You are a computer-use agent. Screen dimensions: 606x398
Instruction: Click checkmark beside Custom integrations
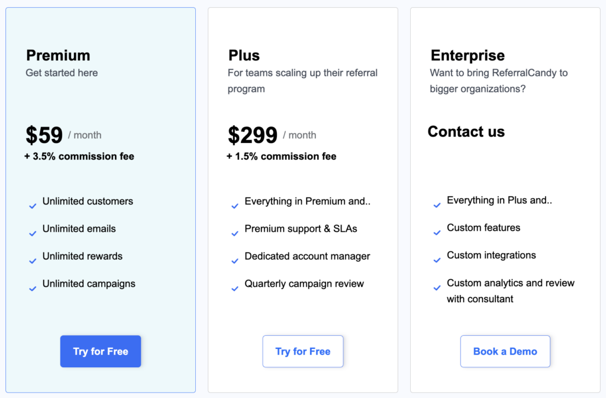point(437,260)
